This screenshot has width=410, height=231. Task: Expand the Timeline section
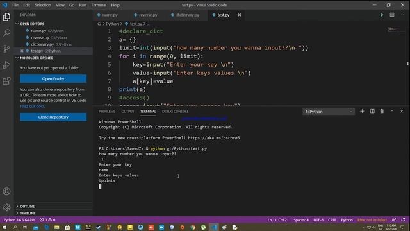tap(17, 213)
